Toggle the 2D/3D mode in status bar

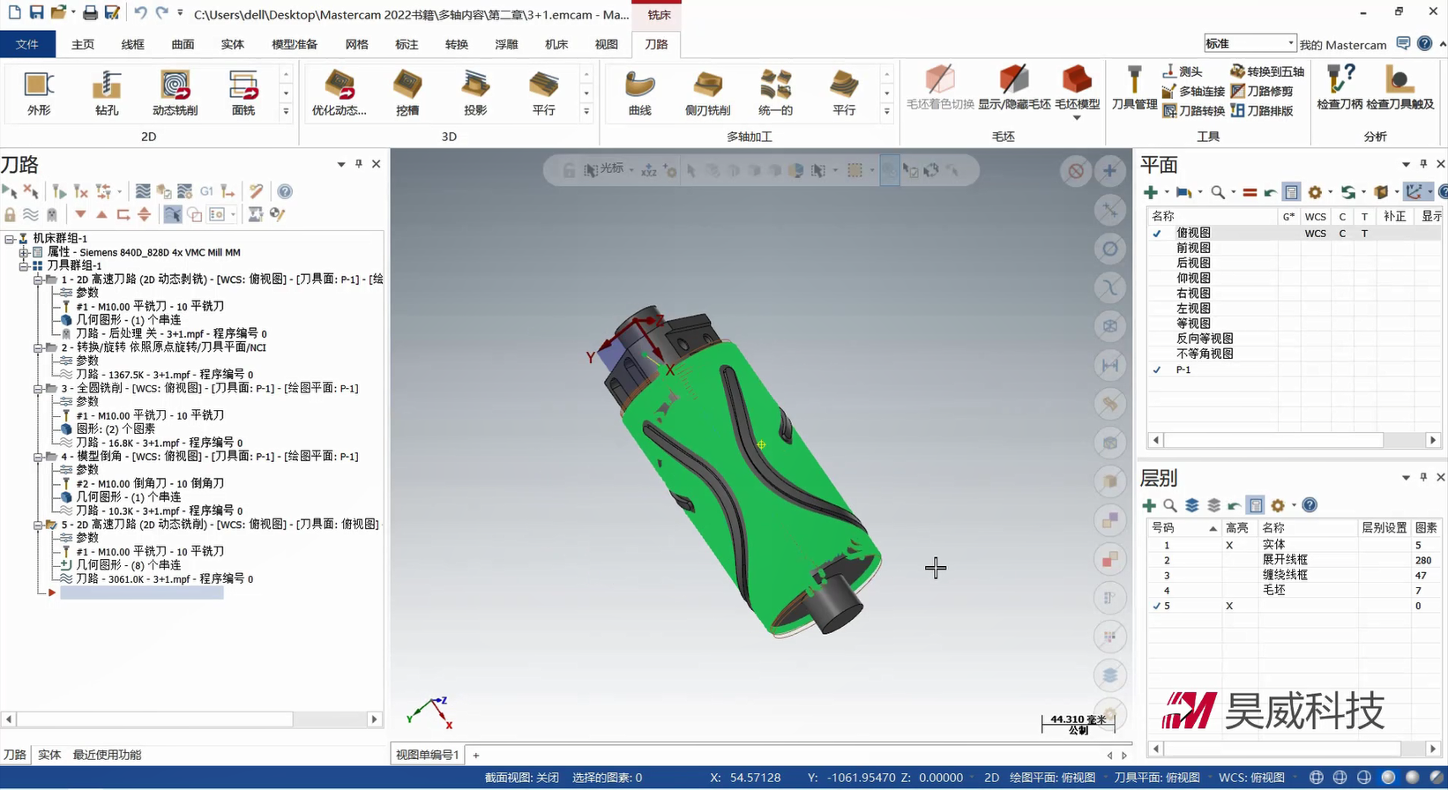tap(991, 778)
